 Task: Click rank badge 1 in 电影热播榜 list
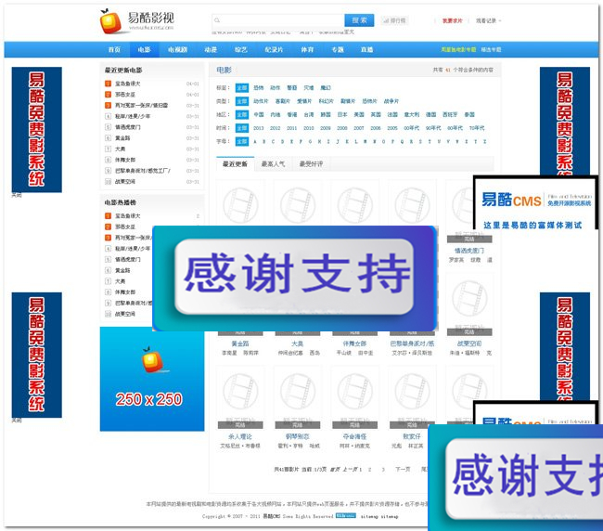point(108,216)
